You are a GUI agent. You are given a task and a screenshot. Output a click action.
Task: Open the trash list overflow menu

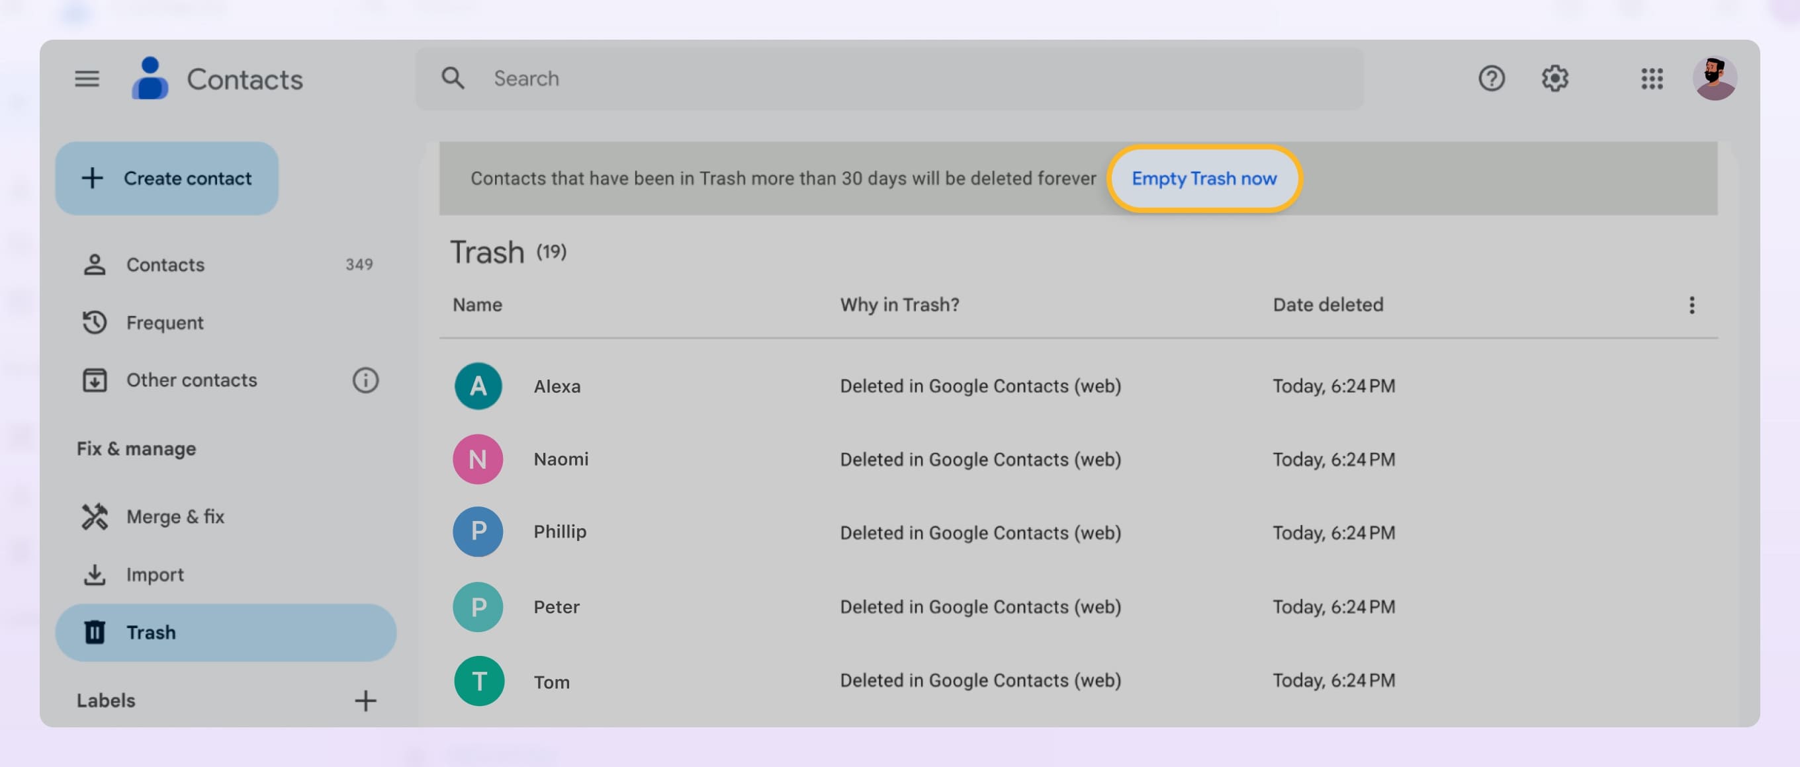point(1691,305)
